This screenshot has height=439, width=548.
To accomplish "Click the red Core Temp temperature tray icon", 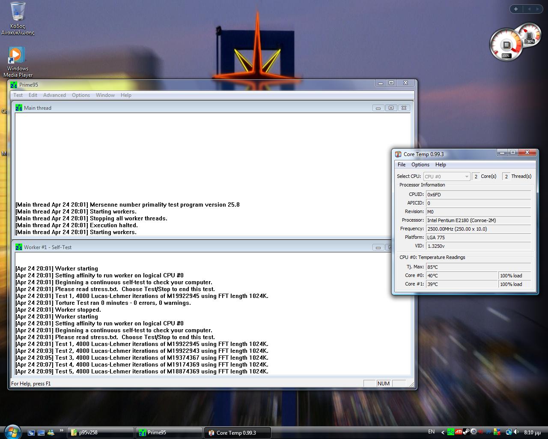I will click(x=481, y=432).
